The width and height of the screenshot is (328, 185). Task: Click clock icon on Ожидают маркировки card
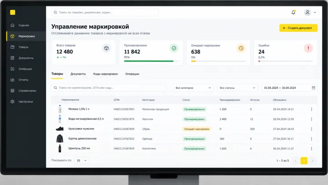241,48
